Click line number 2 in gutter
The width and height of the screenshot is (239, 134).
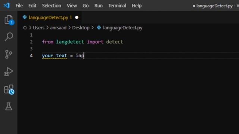[31, 42]
